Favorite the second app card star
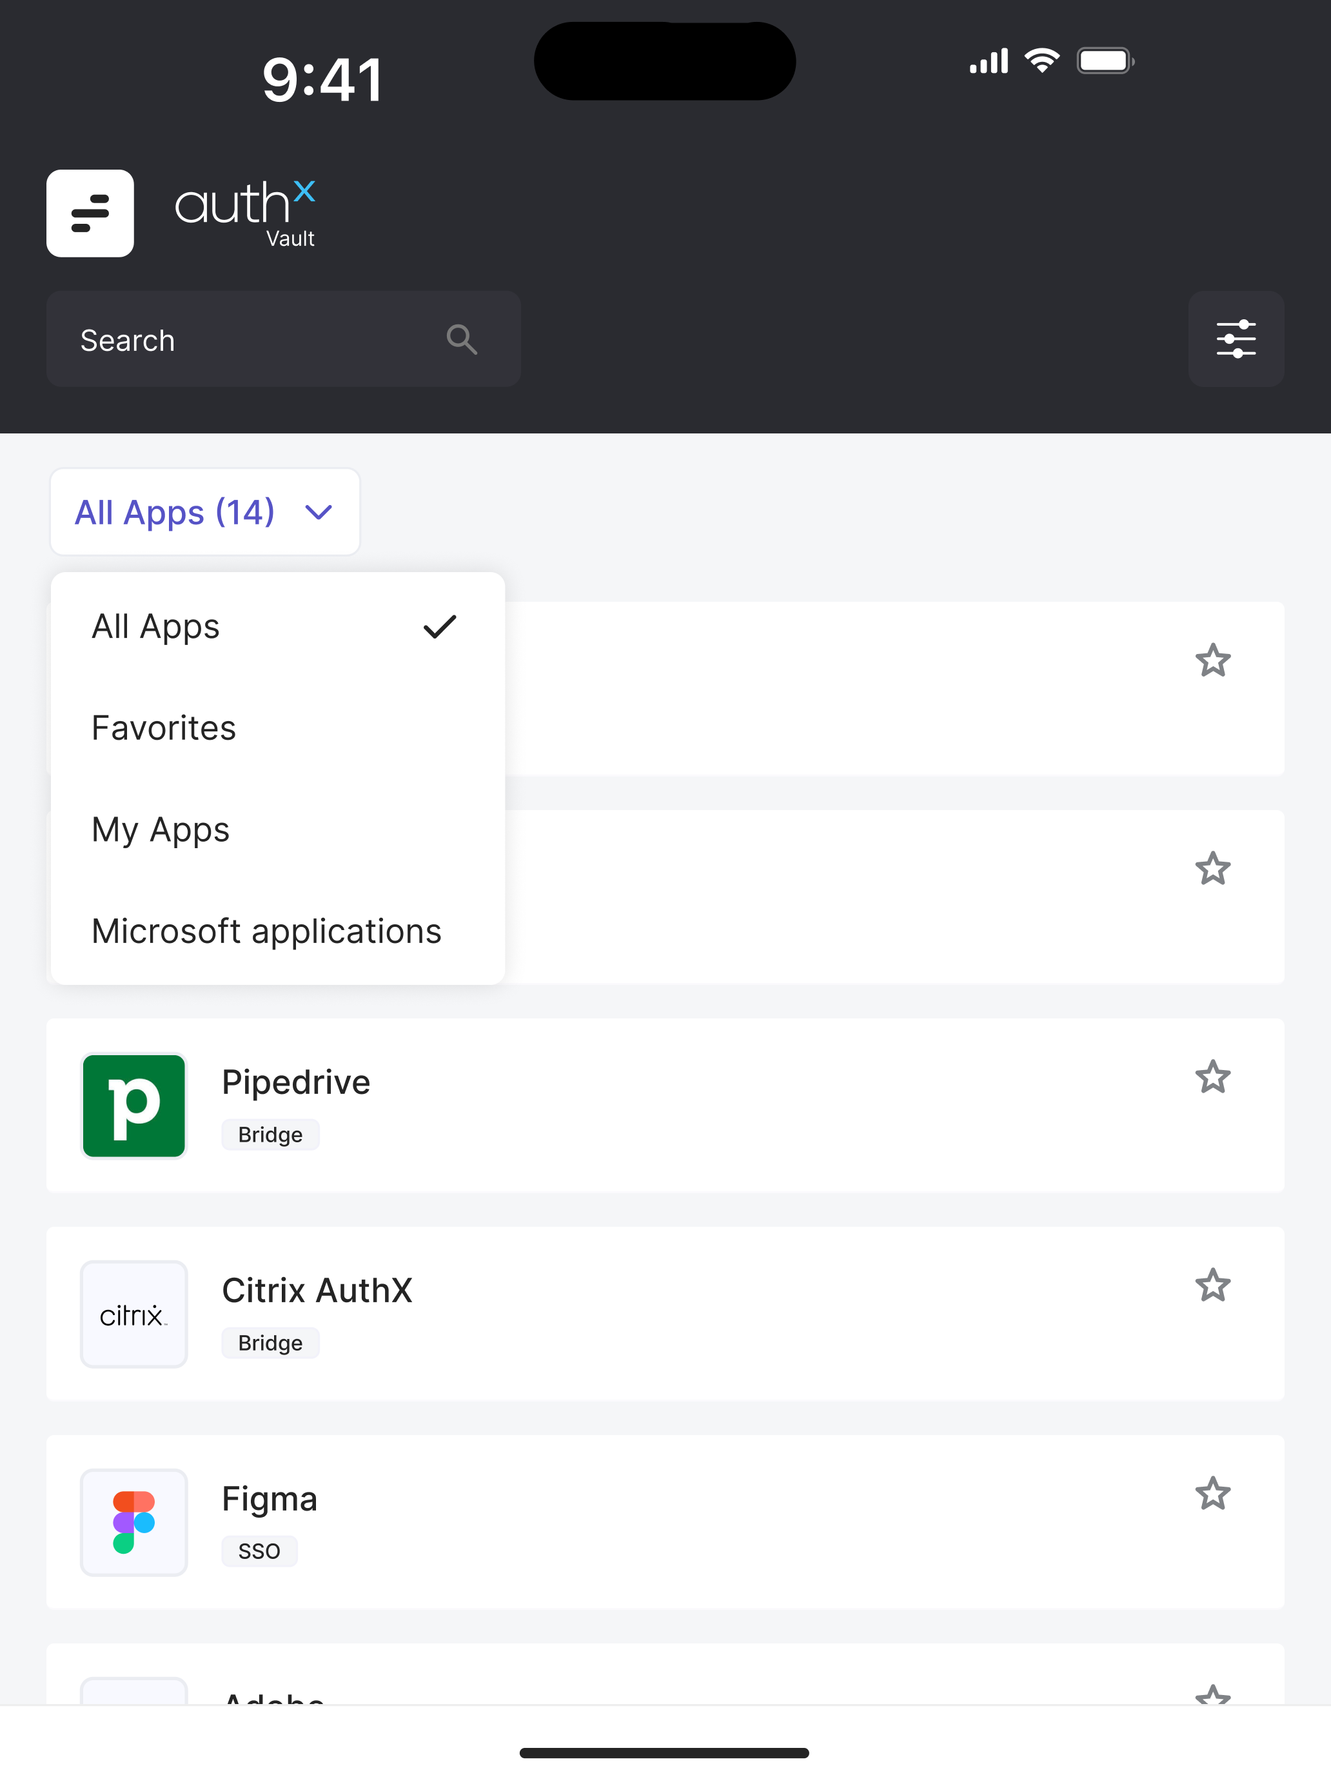 click(1212, 869)
